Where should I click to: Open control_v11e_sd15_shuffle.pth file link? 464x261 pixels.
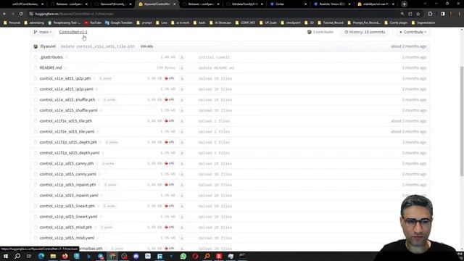click(67, 100)
